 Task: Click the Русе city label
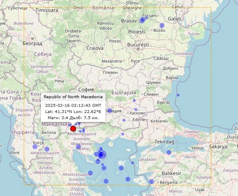[135, 61]
